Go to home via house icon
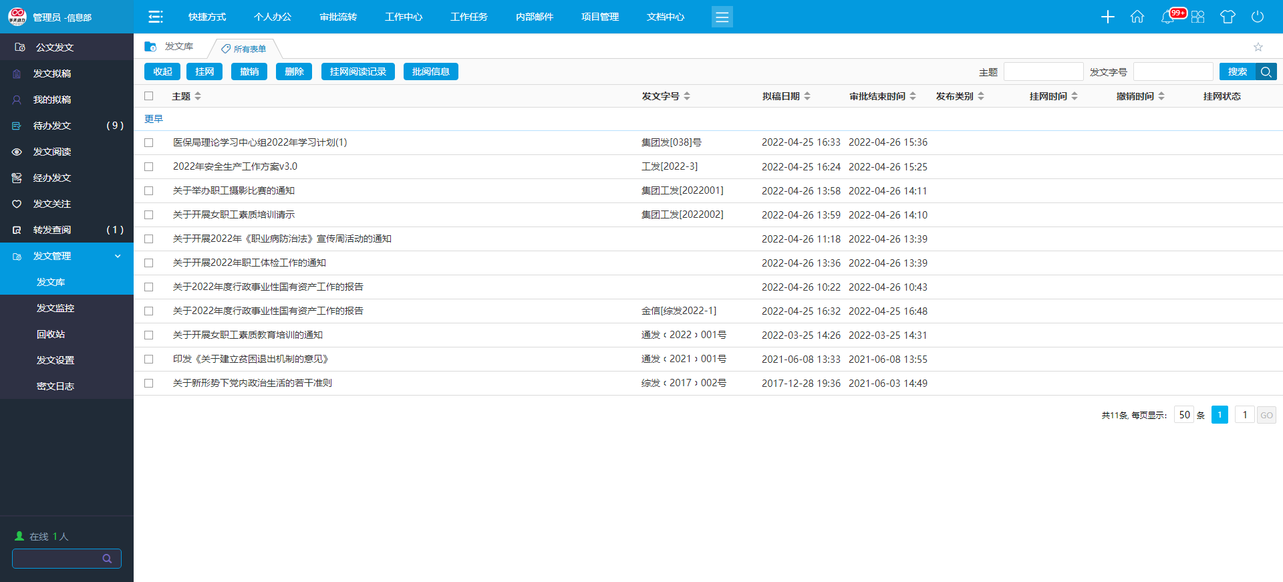The height and width of the screenshot is (582, 1283). pos(1137,17)
